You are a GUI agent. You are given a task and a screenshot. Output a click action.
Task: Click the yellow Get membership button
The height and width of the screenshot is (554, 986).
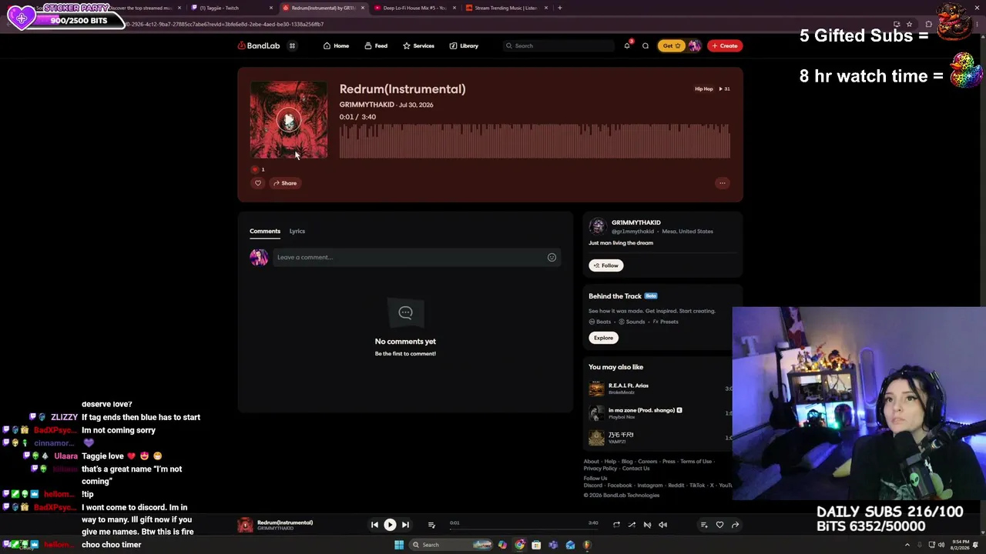coord(671,45)
